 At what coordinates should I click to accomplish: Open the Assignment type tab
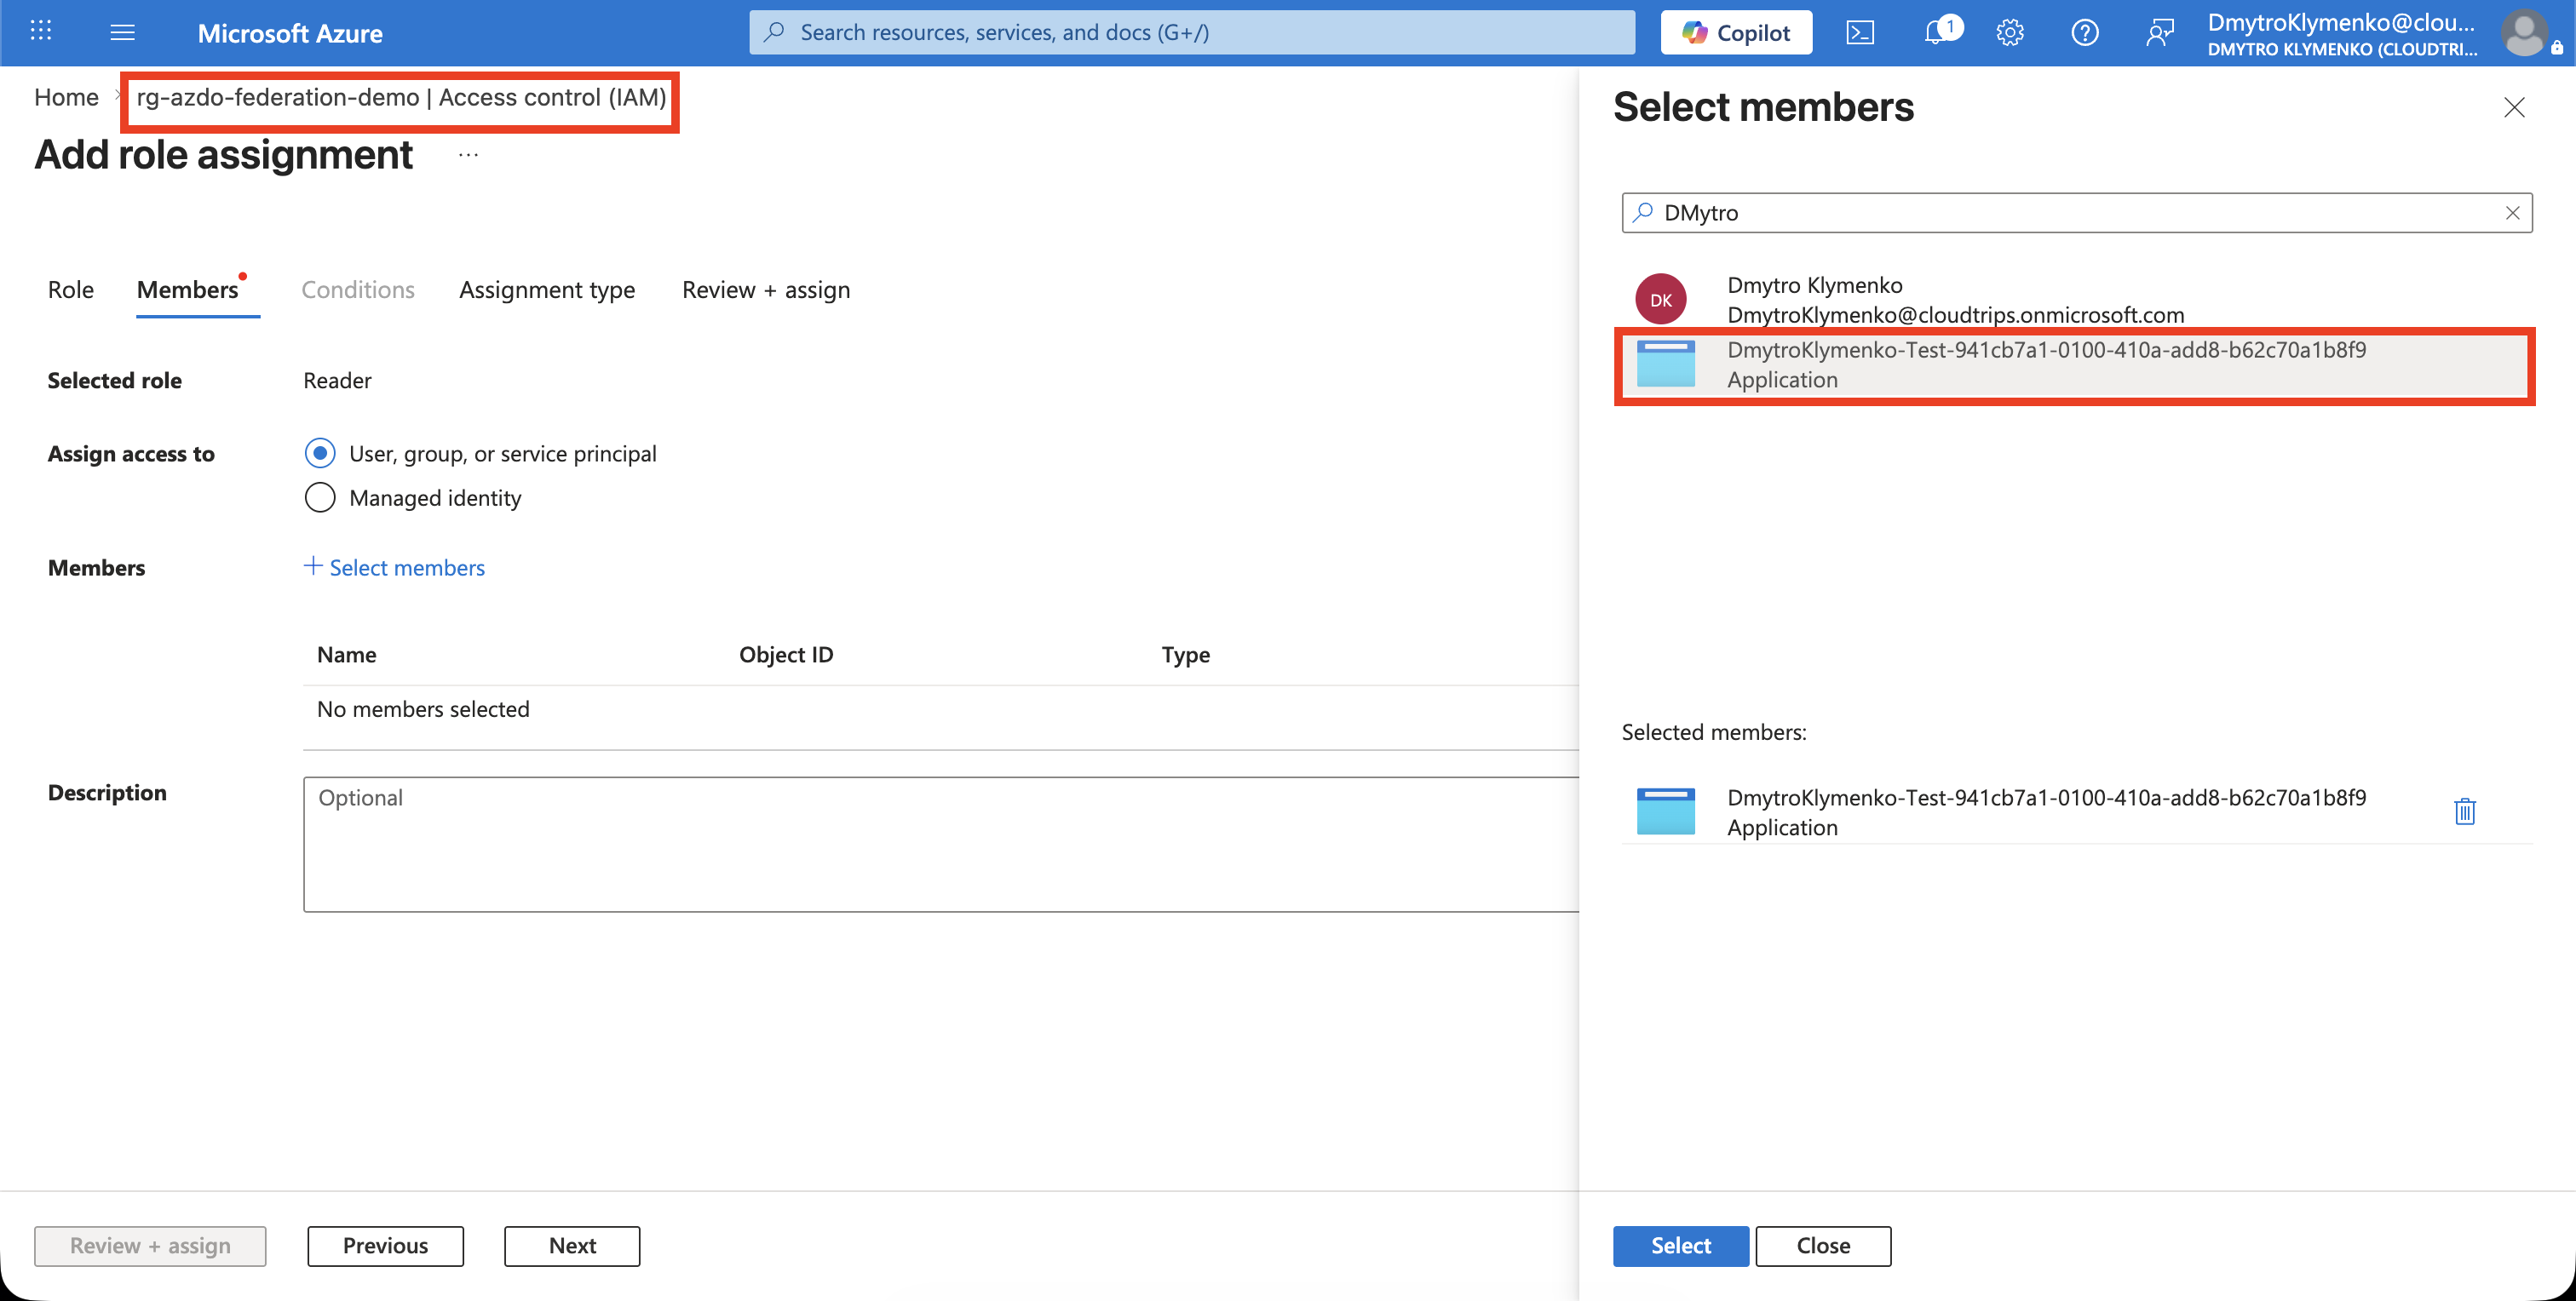point(547,289)
